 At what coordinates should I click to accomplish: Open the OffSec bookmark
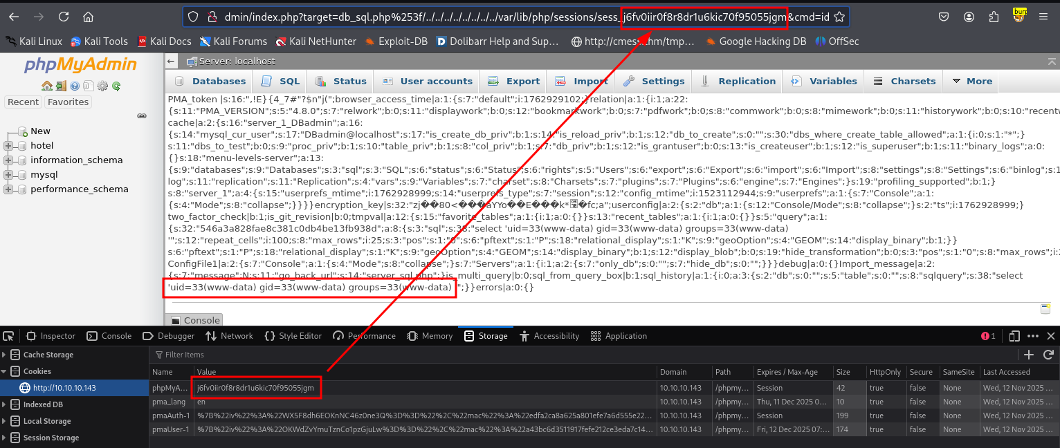837,41
